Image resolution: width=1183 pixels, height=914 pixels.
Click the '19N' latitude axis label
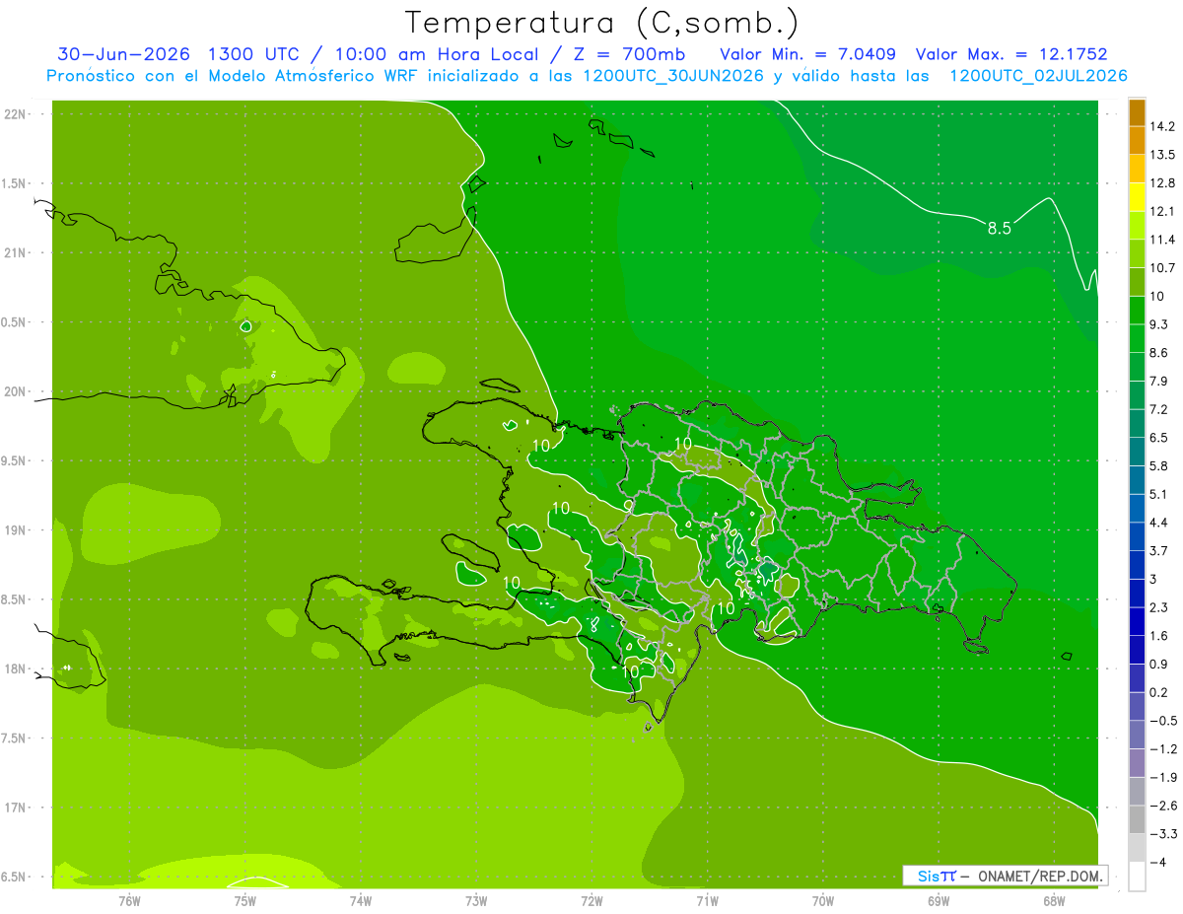[17, 530]
